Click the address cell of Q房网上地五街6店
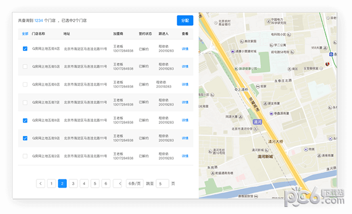Viewport: 352px width, 214px height. pyautogui.click(x=85, y=84)
